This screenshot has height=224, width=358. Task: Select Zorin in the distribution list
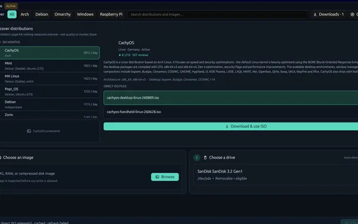pos(50,115)
